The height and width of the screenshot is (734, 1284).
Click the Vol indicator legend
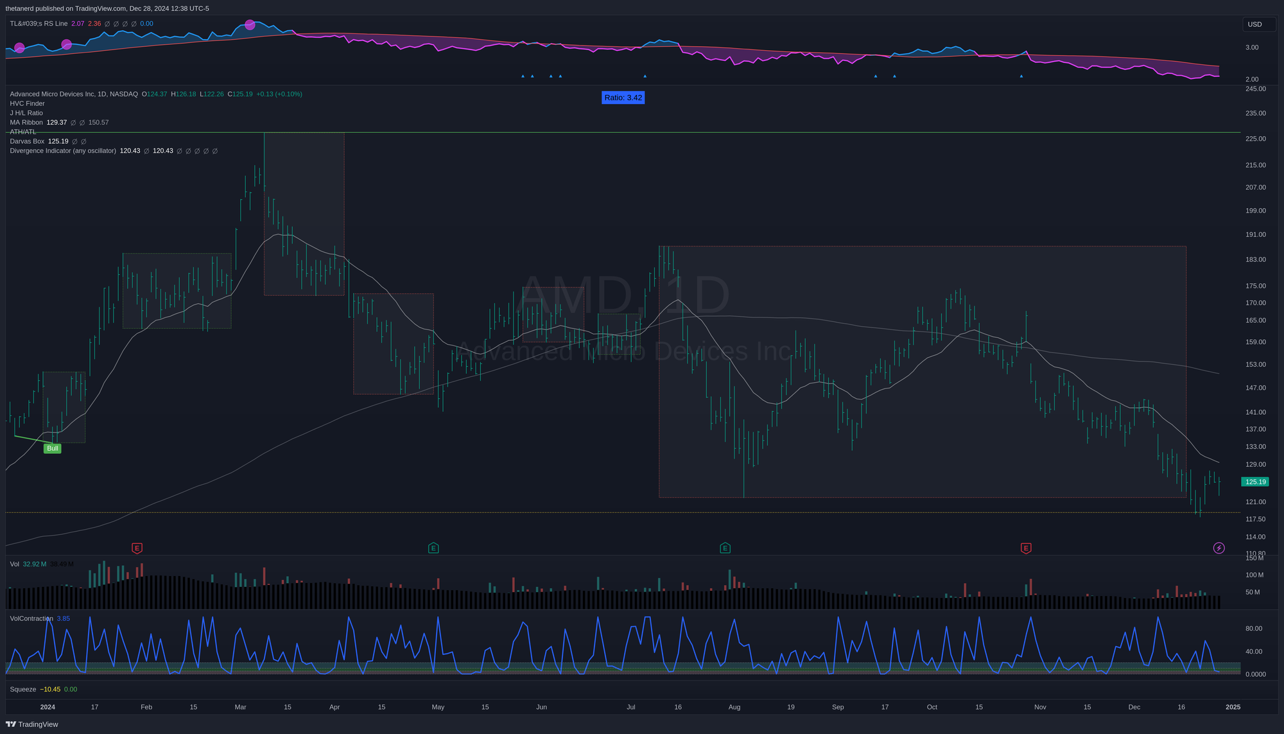[x=14, y=564]
